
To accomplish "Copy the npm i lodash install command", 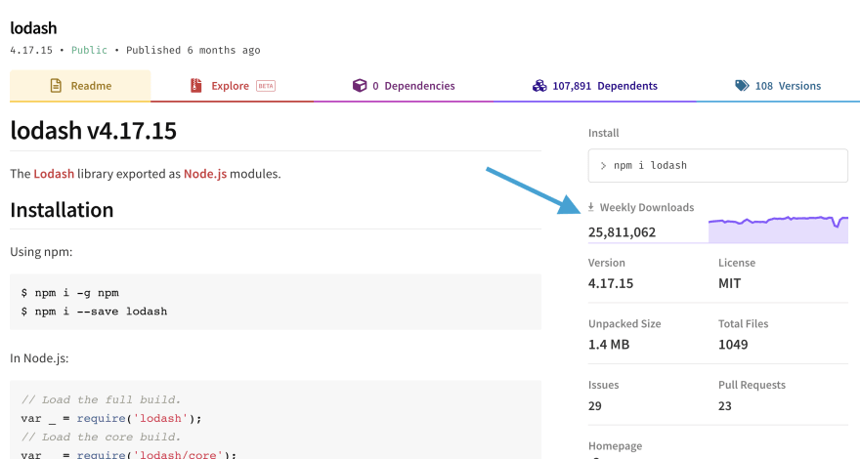I will (718, 166).
